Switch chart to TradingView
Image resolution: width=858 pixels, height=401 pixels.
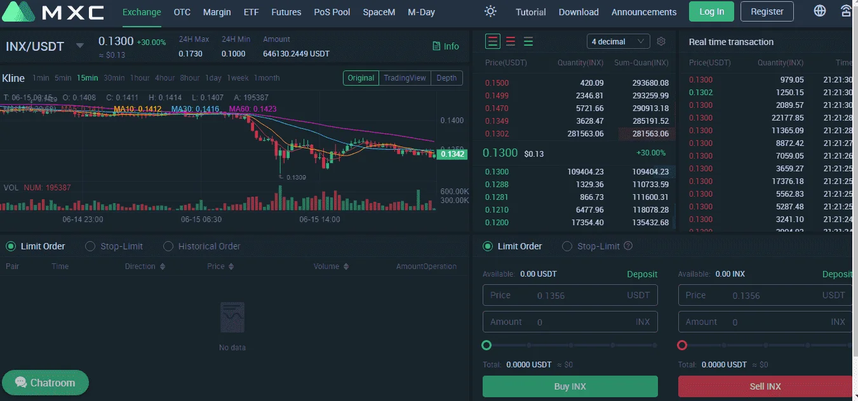pos(405,78)
